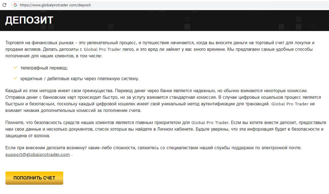Click the text 'телеграфный перевод;'
Image resolution: width=329 pixels, height=194 pixels.
(44, 68)
